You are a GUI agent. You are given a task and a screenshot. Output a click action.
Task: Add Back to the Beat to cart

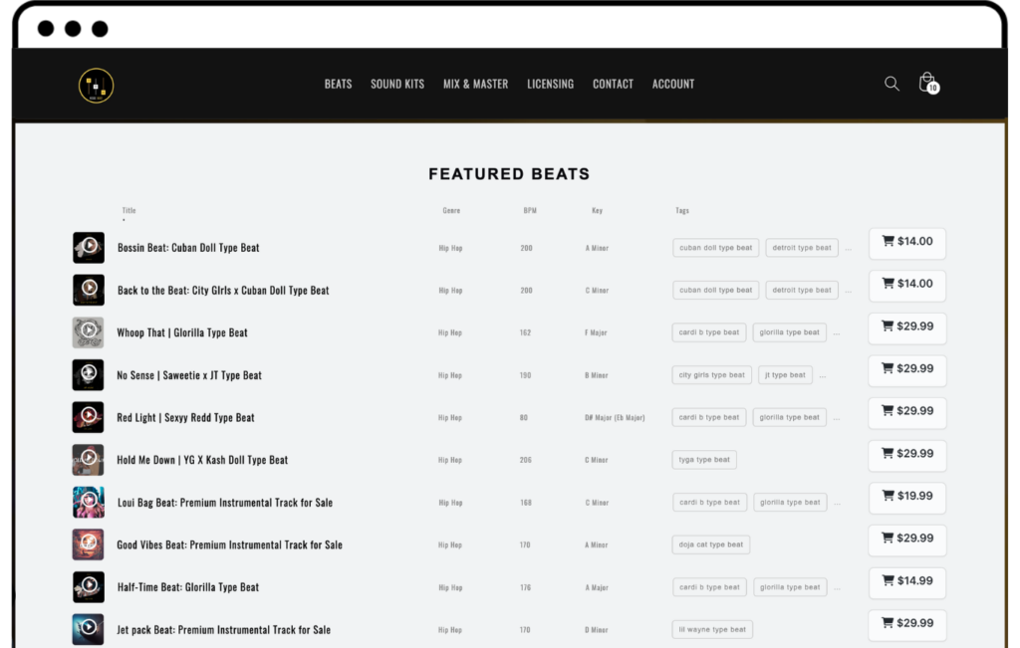pyautogui.click(x=907, y=286)
